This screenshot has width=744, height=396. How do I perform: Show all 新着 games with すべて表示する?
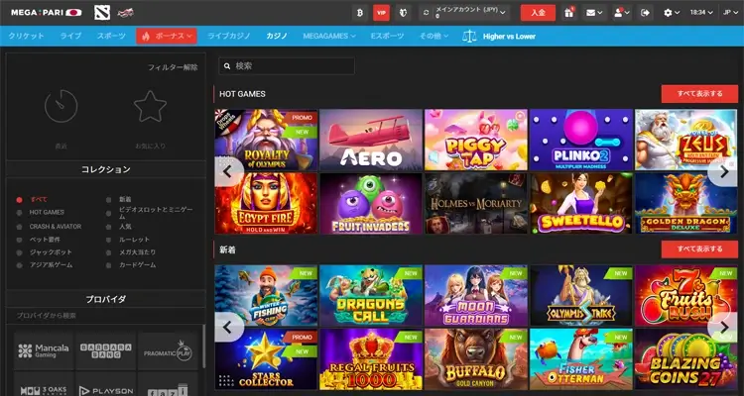point(700,249)
